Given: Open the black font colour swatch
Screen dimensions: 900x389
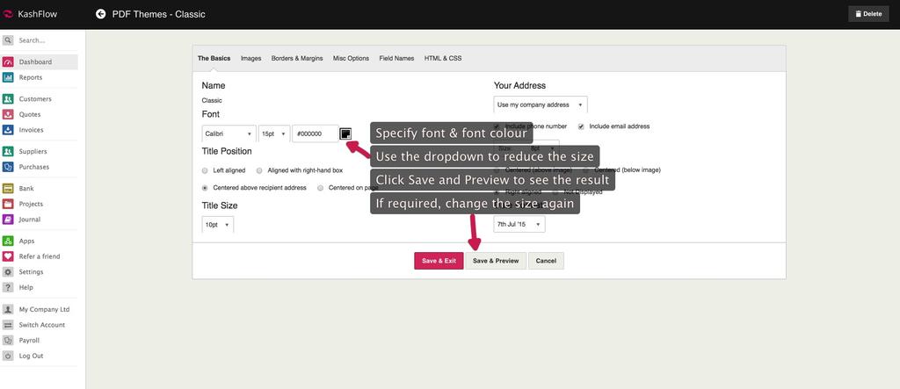Looking at the screenshot, I should 345,133.
